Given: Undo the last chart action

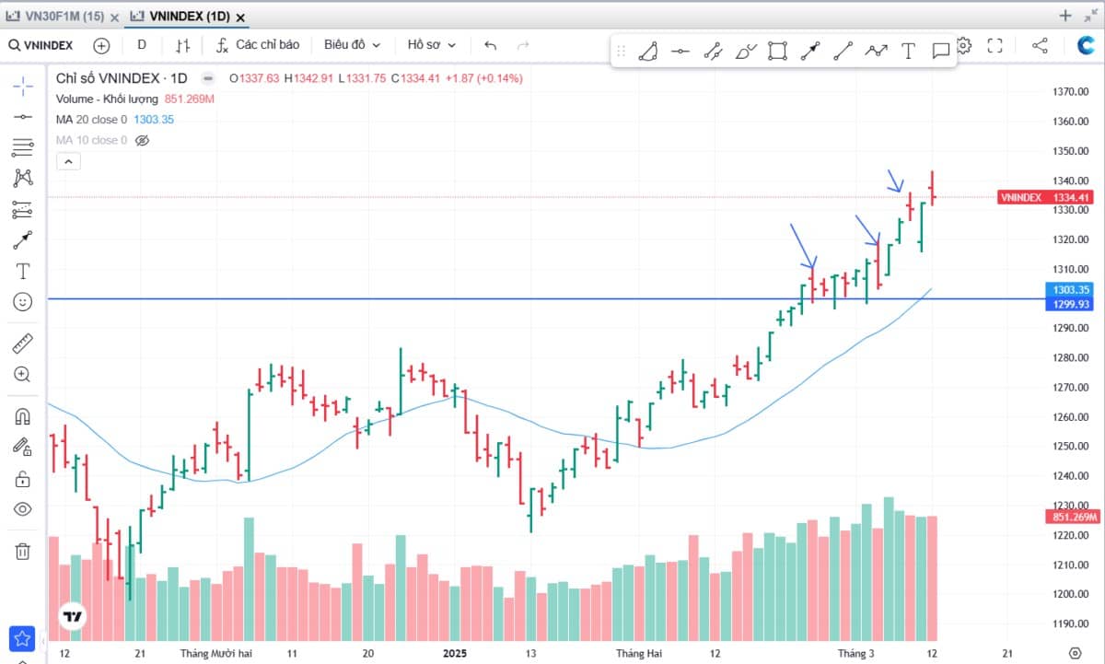Looking at the screenshot, I should coord(491,45).
